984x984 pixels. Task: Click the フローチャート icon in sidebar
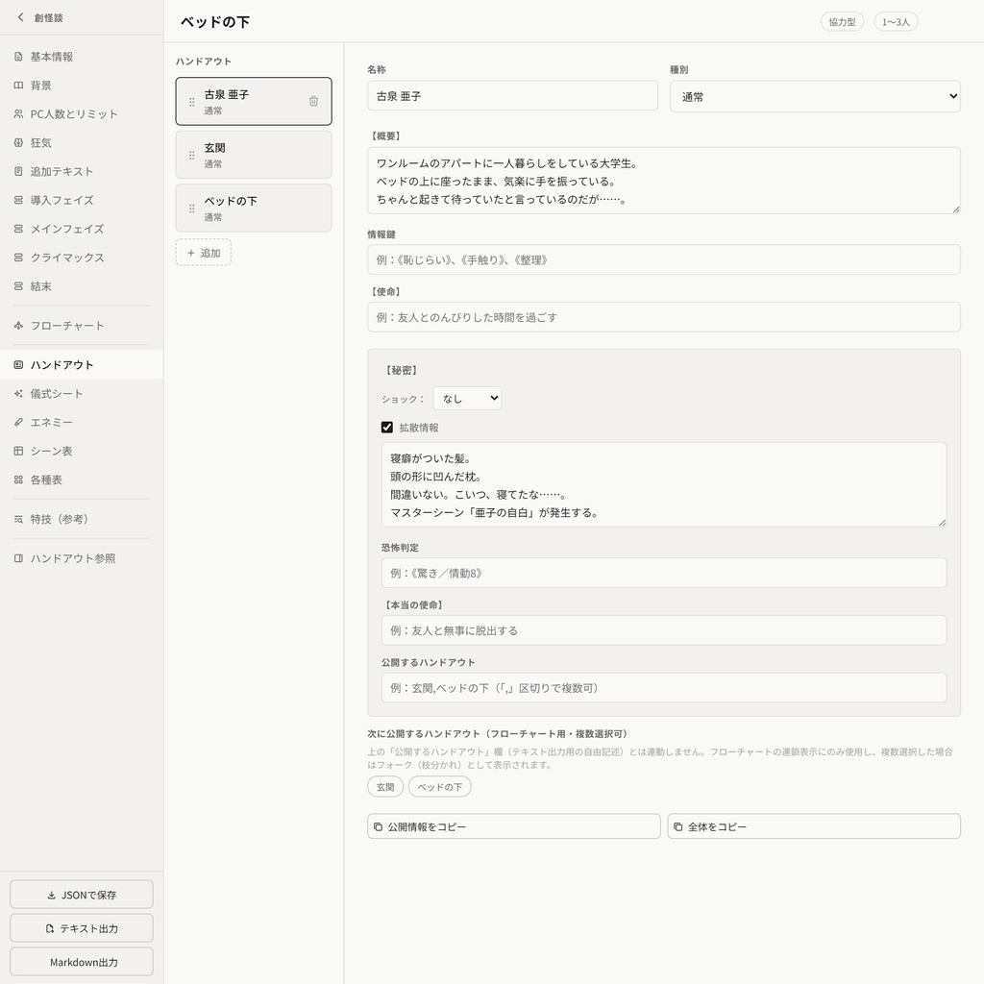coord(19,326)
